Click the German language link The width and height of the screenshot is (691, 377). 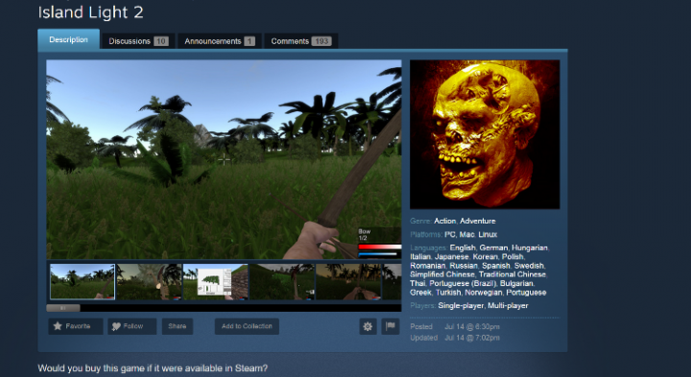pyautogui.click(x=493, y=247)
